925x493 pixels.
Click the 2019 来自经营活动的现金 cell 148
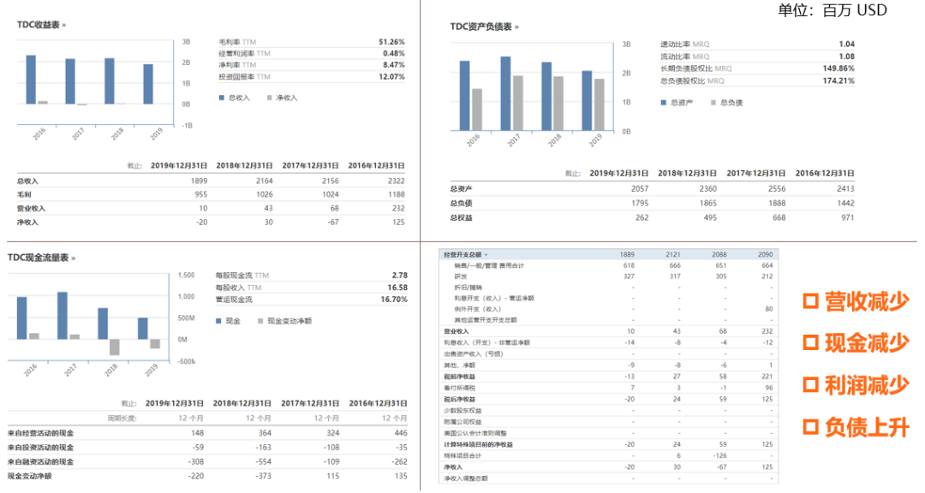coord(198,433)
